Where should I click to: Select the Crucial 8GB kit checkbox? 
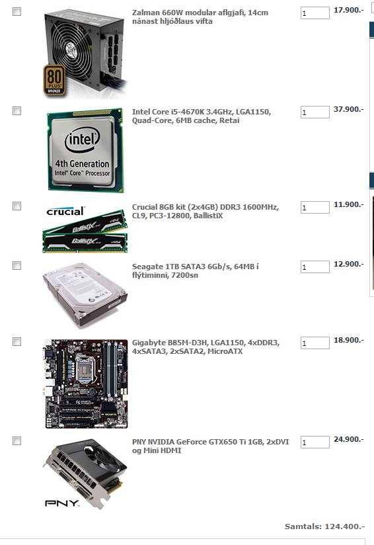(17, 206)
